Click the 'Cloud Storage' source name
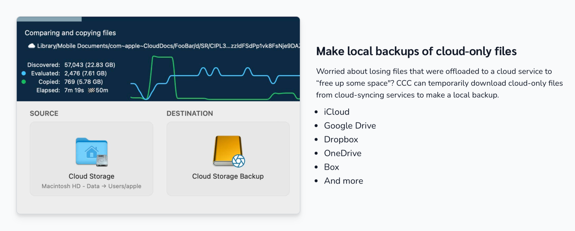 point(91,176)
